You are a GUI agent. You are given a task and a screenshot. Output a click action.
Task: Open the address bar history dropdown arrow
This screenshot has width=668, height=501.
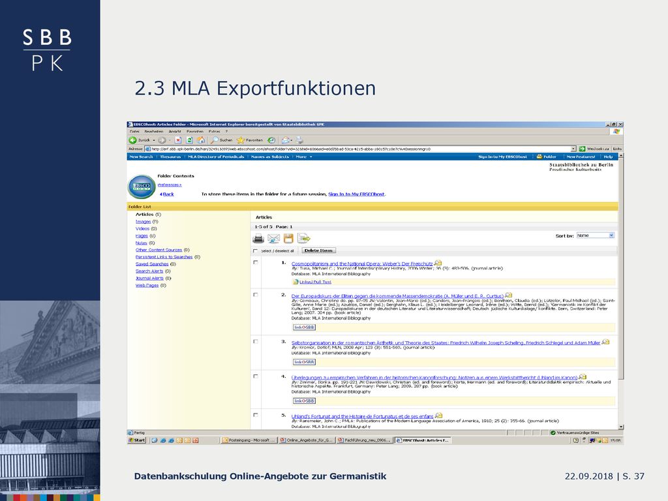click(573, 149)
